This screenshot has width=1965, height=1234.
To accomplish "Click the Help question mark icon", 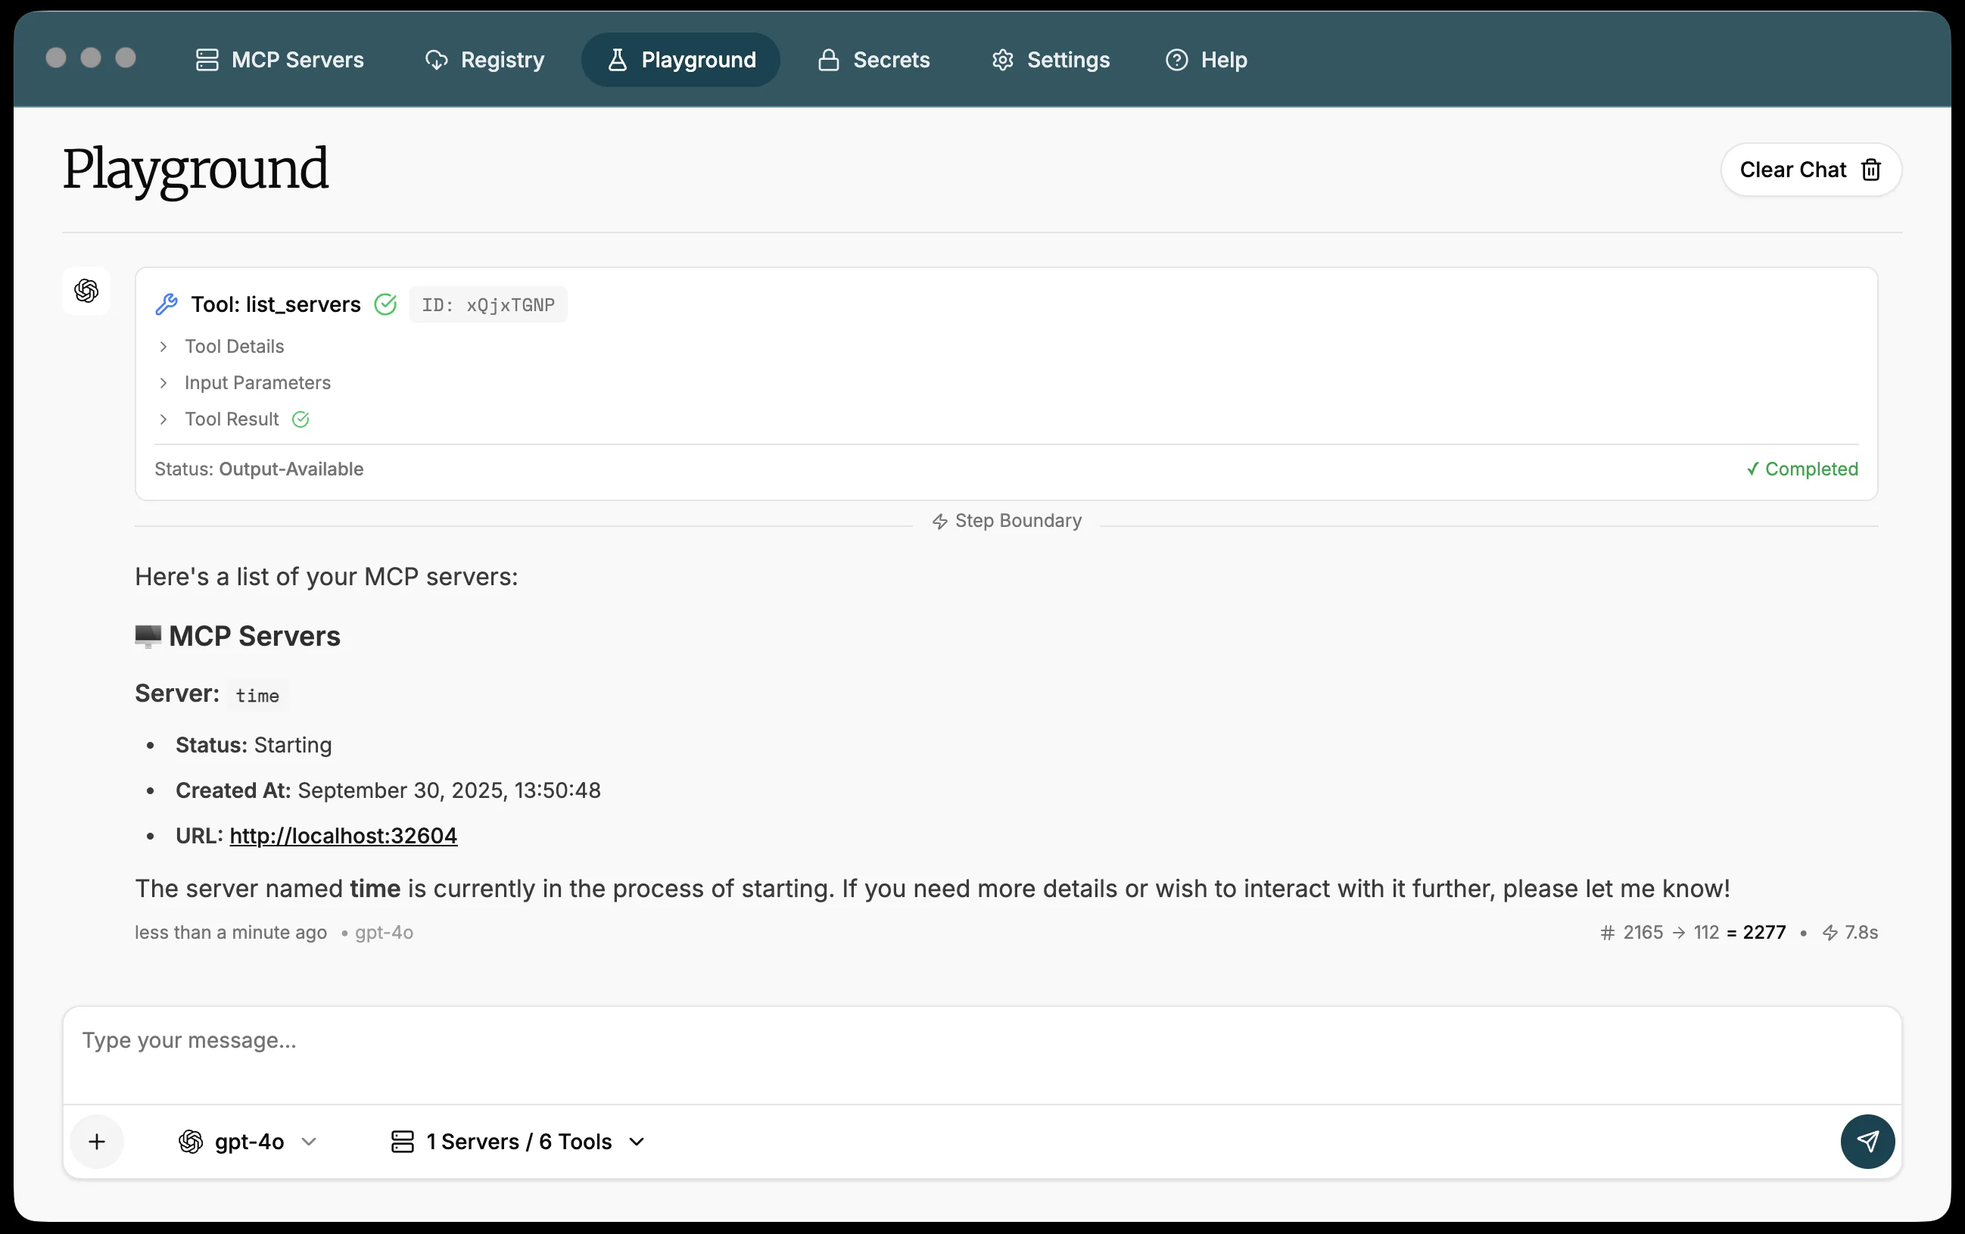I will [1176, 59].
